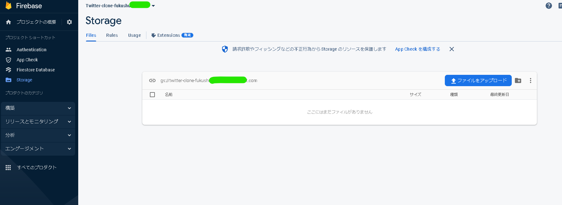Click the ここにはまだファイルがありません message
562x205 pixels.
tap(340, 112)
